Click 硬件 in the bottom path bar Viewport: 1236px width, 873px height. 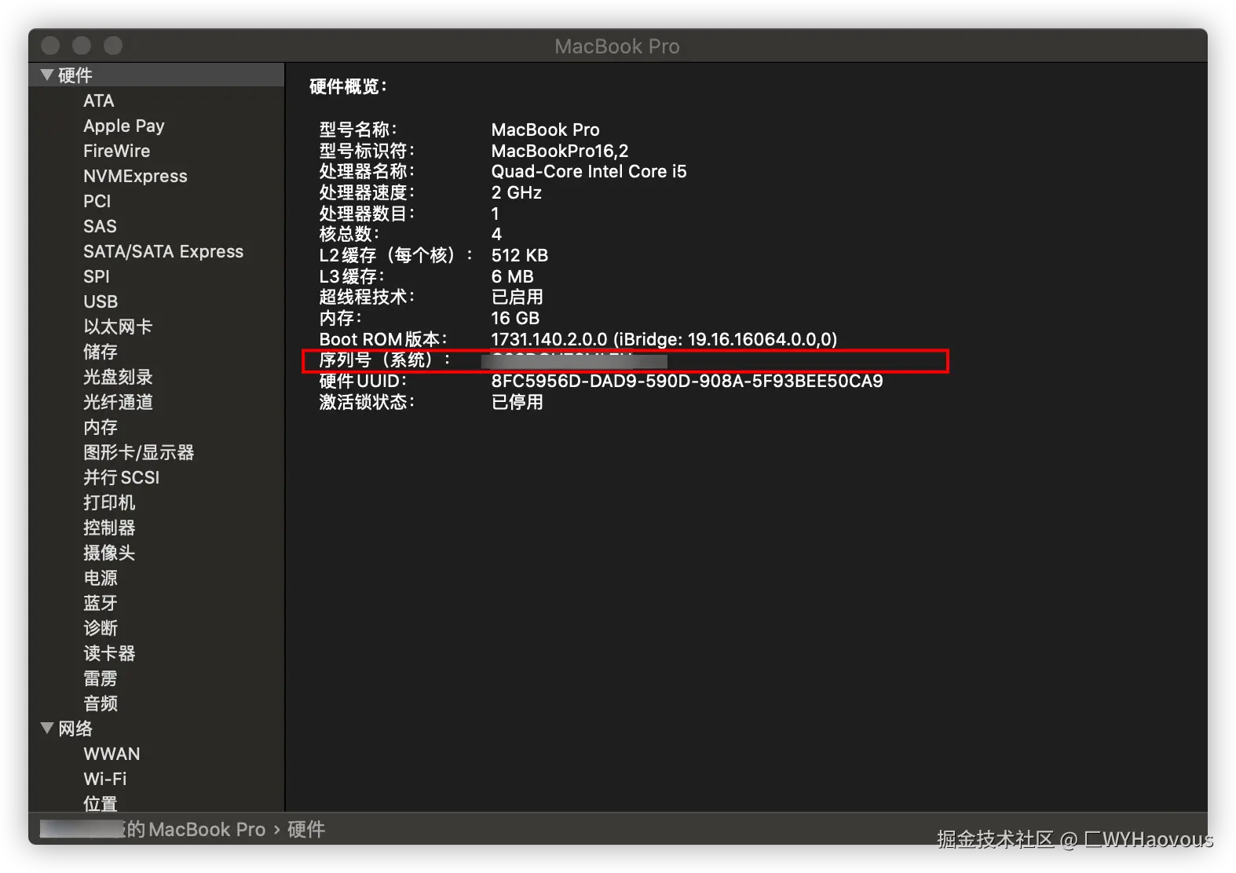pos(306,829)
